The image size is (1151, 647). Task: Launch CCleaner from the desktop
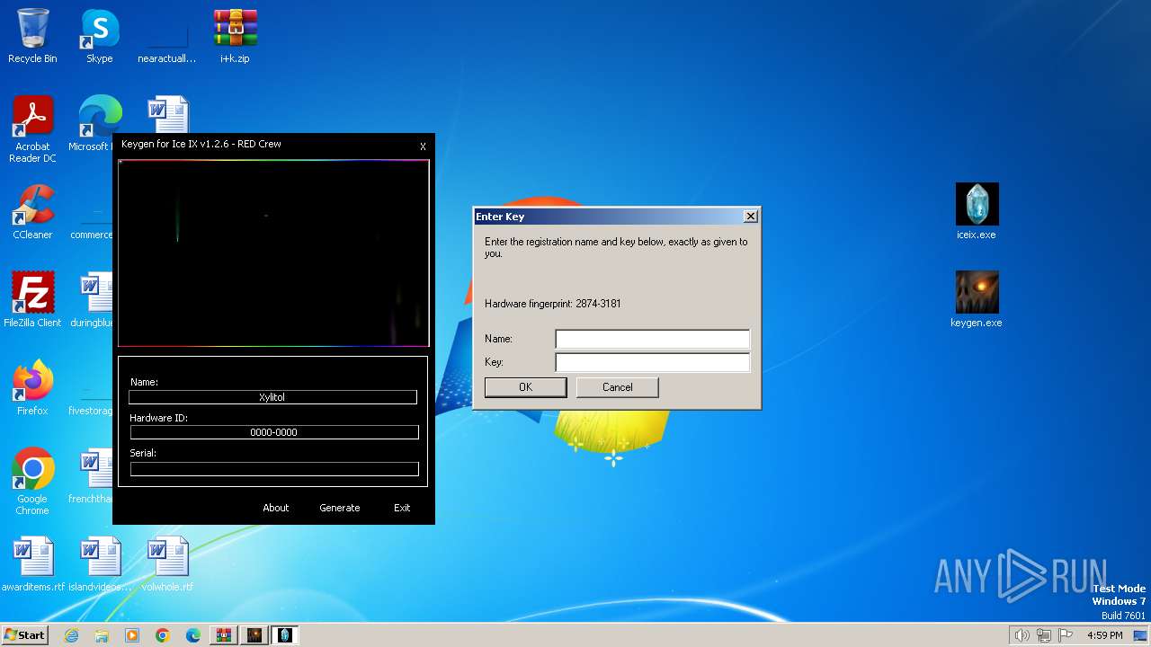pyautogui.click(x=32, y=212)
